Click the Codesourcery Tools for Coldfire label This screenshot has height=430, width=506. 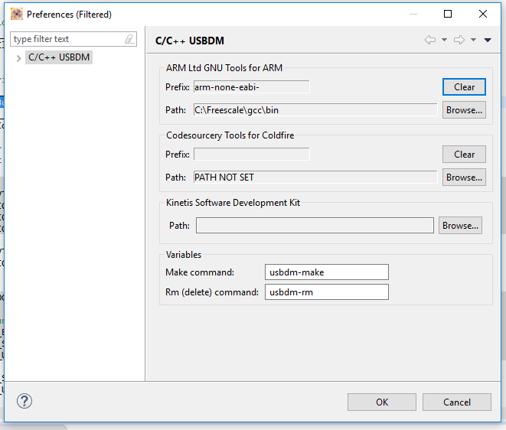(x=230, y=135)
